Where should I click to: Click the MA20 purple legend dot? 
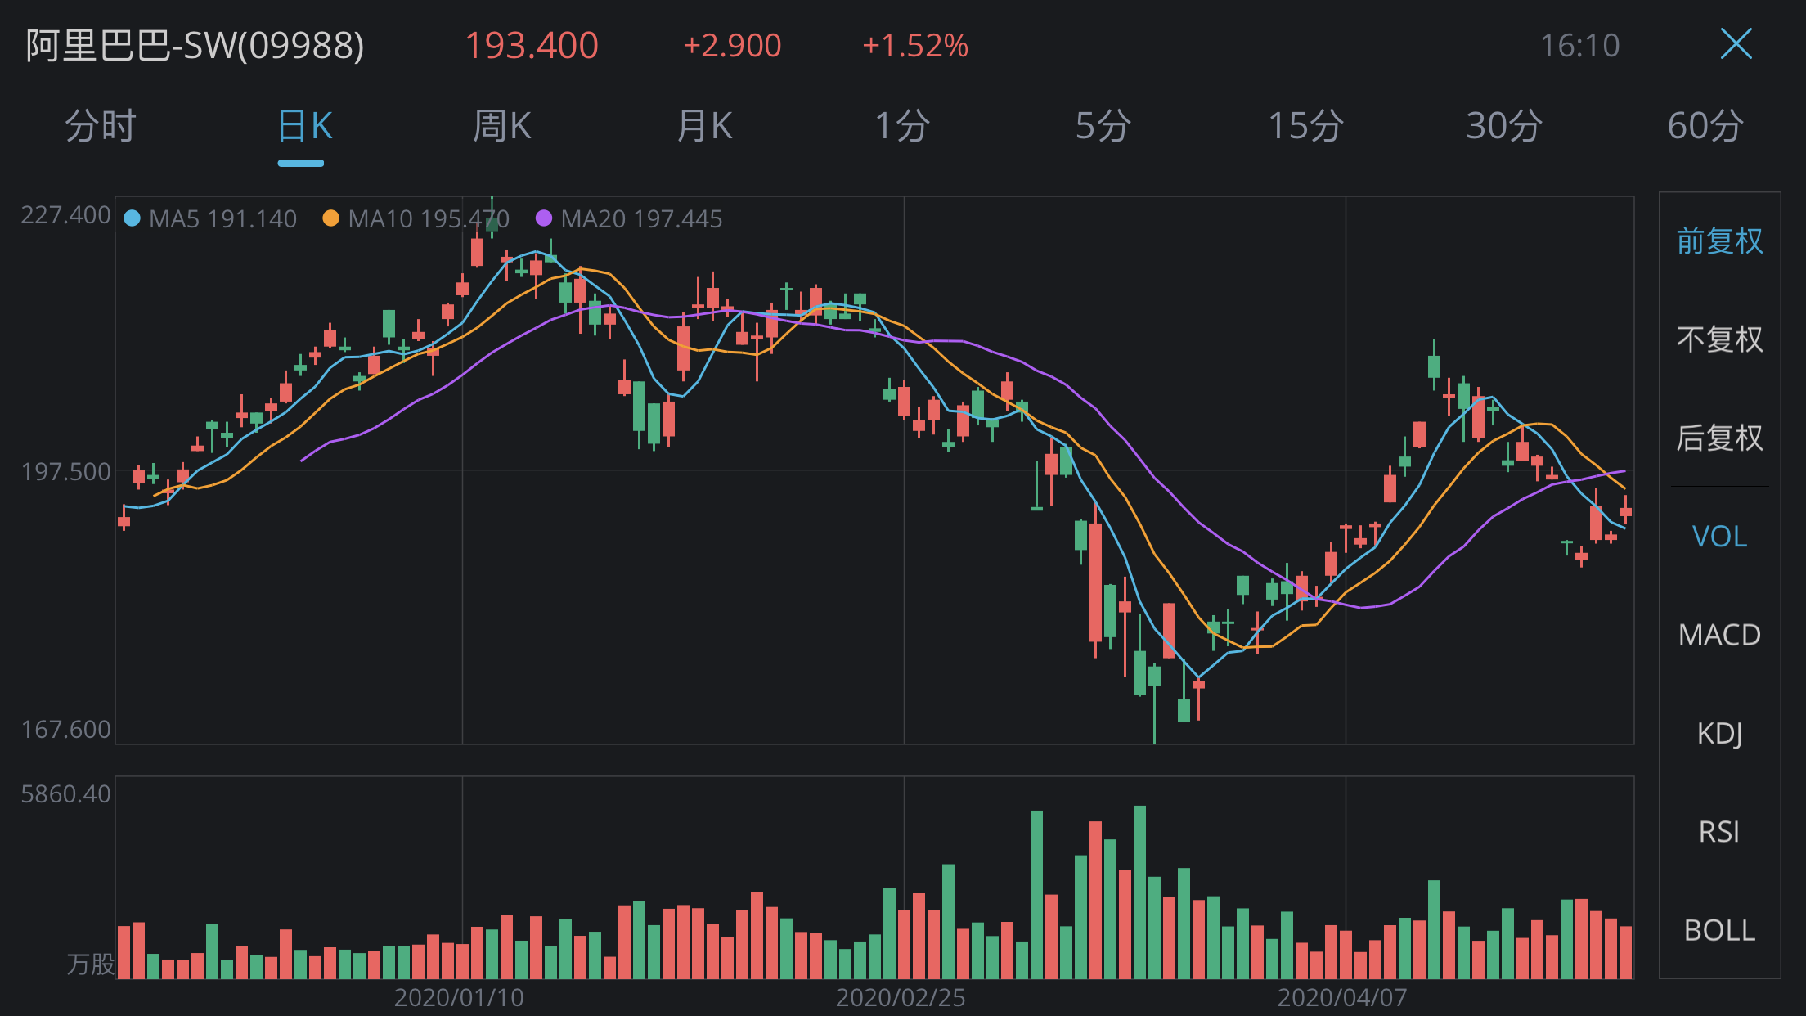[x=543, y=218]
